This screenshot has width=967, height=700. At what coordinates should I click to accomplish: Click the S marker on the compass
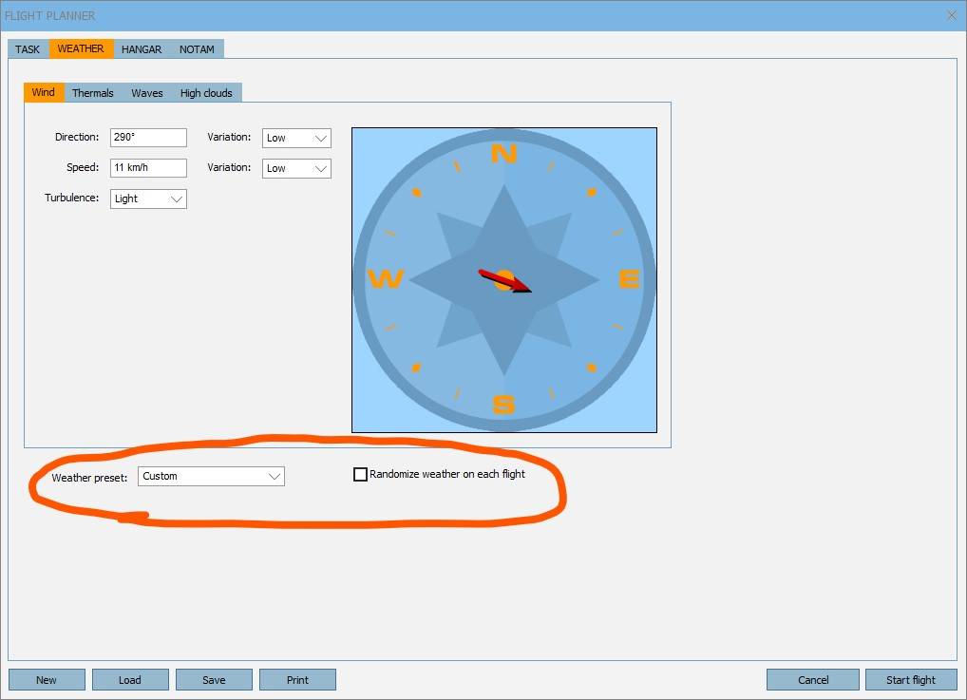click(x=503, y=406)
